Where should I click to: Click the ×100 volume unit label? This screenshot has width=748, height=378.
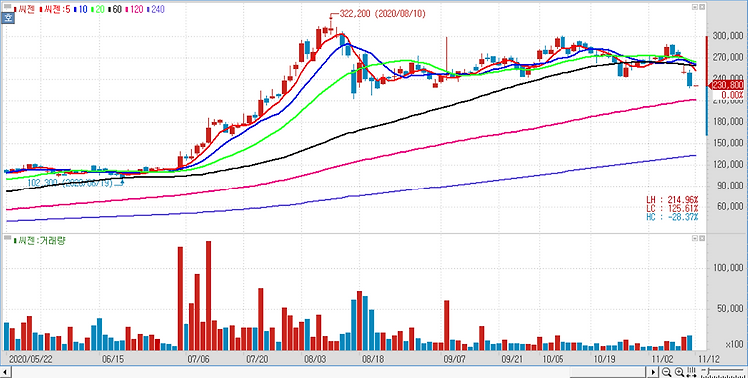point(735,345)
